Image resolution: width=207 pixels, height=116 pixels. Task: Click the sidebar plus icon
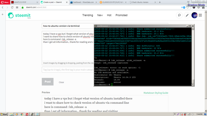tap(3, 15)
